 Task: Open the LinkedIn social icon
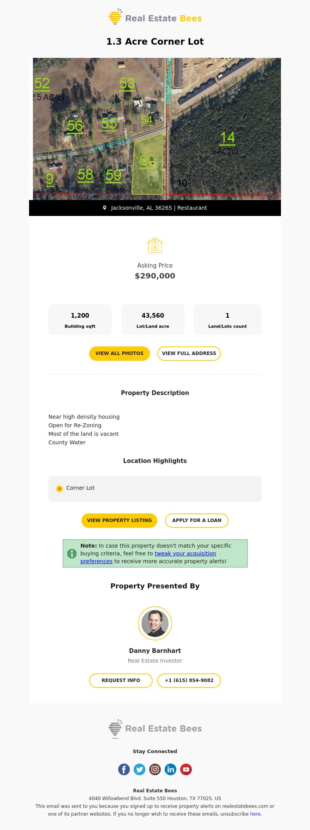[x=170, y=769]
